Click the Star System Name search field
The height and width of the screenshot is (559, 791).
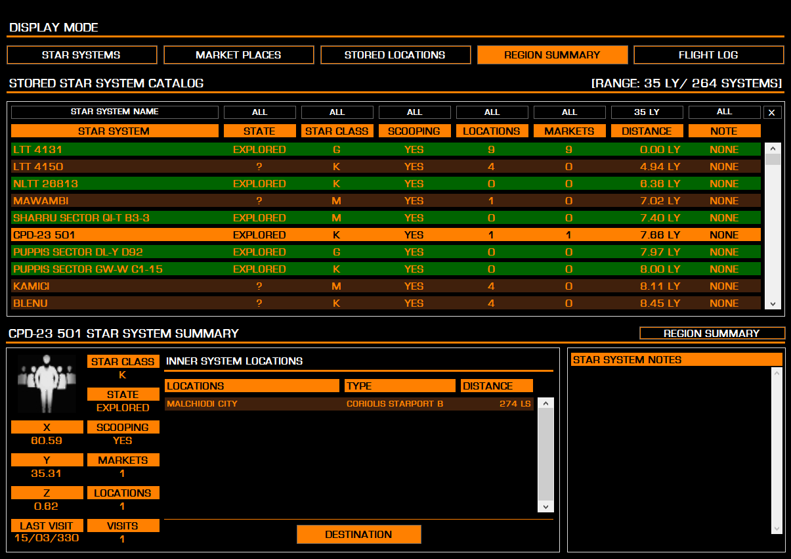pos(114,112)
